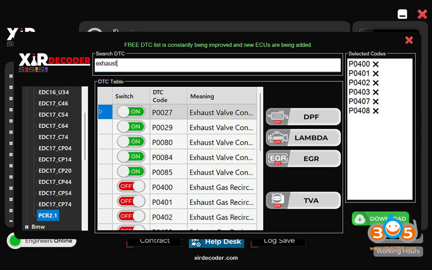Viewport: 432px width, 270px height.
Task: Select EDC17_CP74 ECU
Action: coord(55,204)
